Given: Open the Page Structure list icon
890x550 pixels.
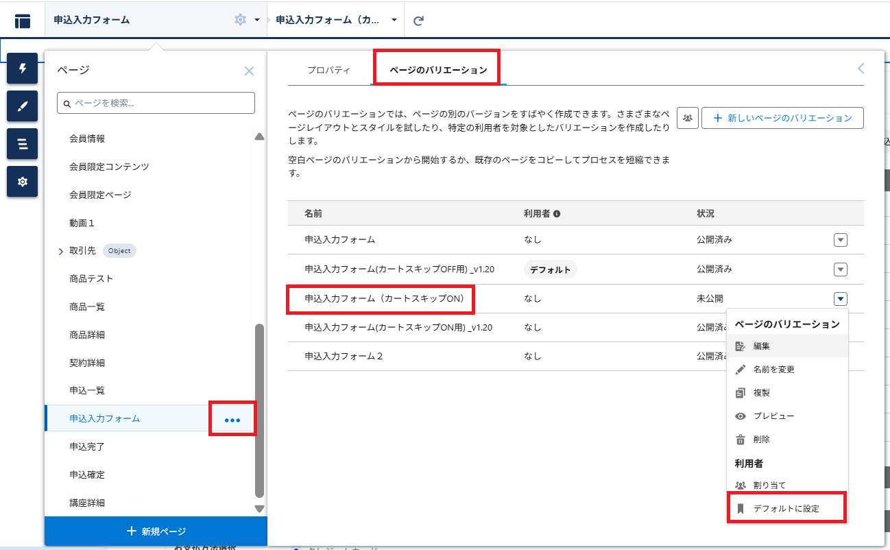Looking at the screenshot, I should point(22,144).
